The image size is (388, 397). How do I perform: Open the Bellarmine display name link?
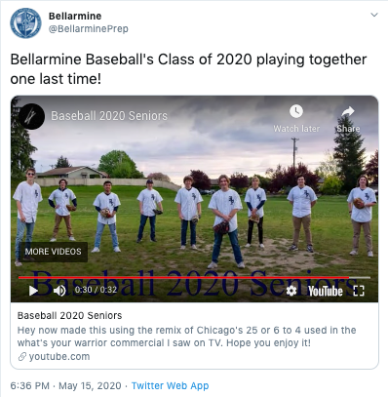pos(75,16)
